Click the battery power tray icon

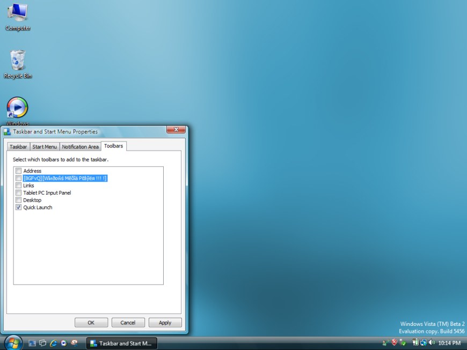[x=415, y=342]
